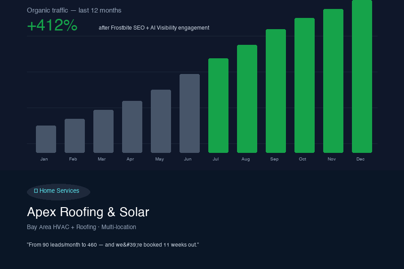The height and width of the screenshot is (269, 404).
Task: Click the Nov axis label
Action: (x=332, y=159)
